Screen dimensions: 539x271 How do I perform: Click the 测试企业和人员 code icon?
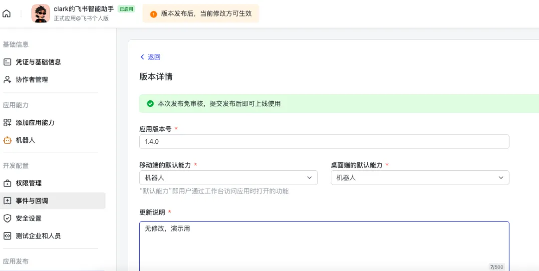click(x=7, y=236)
